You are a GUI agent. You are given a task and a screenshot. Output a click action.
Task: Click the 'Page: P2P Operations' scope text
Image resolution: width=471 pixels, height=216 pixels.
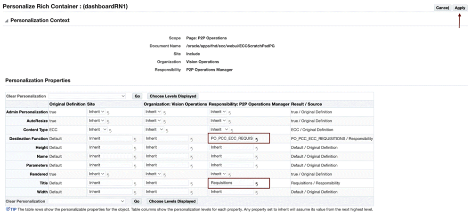click(206, 38)
